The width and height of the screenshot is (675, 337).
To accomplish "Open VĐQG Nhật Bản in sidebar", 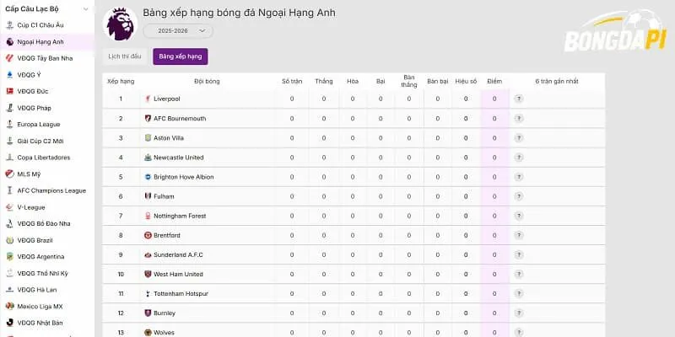I will 40,323.
